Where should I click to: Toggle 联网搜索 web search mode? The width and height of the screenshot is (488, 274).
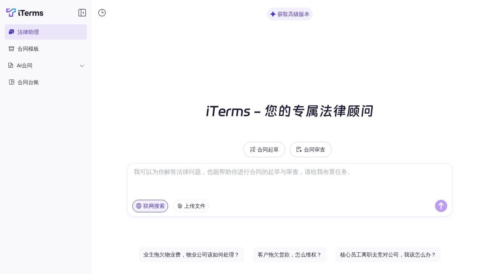point(150,206)
